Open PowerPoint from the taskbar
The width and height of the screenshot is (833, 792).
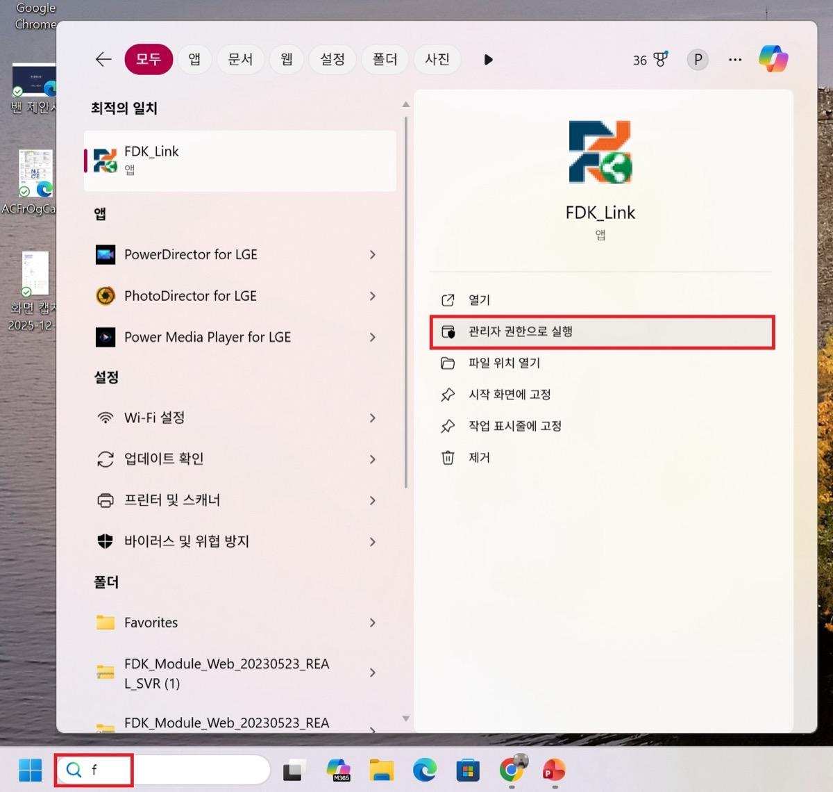553,770
